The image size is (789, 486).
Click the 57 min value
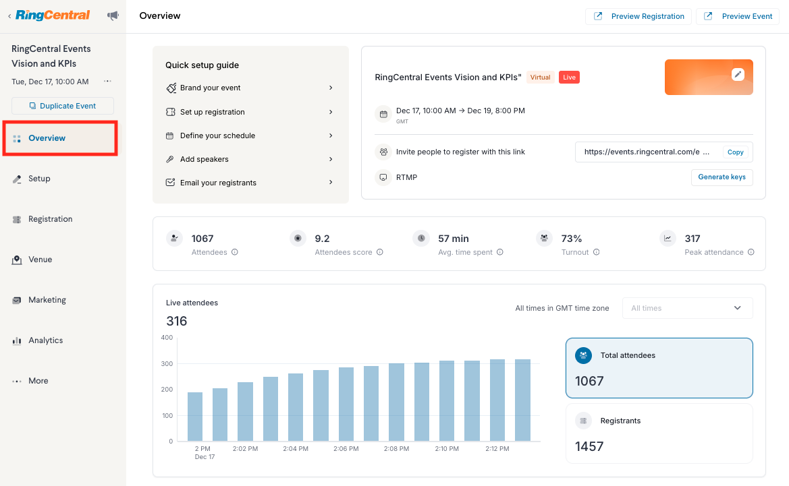[454, 239]
